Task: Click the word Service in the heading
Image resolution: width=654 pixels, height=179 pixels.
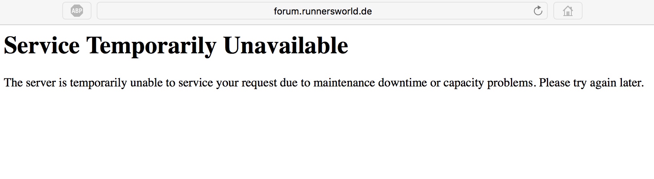Action: [x=42, y=46]
